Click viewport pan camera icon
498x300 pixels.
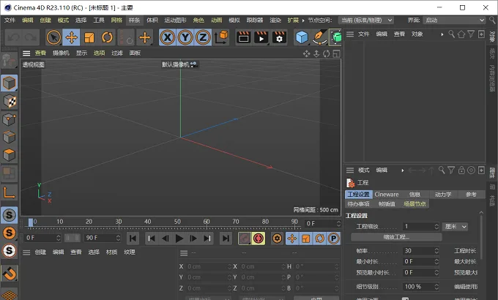click(x=306, y=53)
